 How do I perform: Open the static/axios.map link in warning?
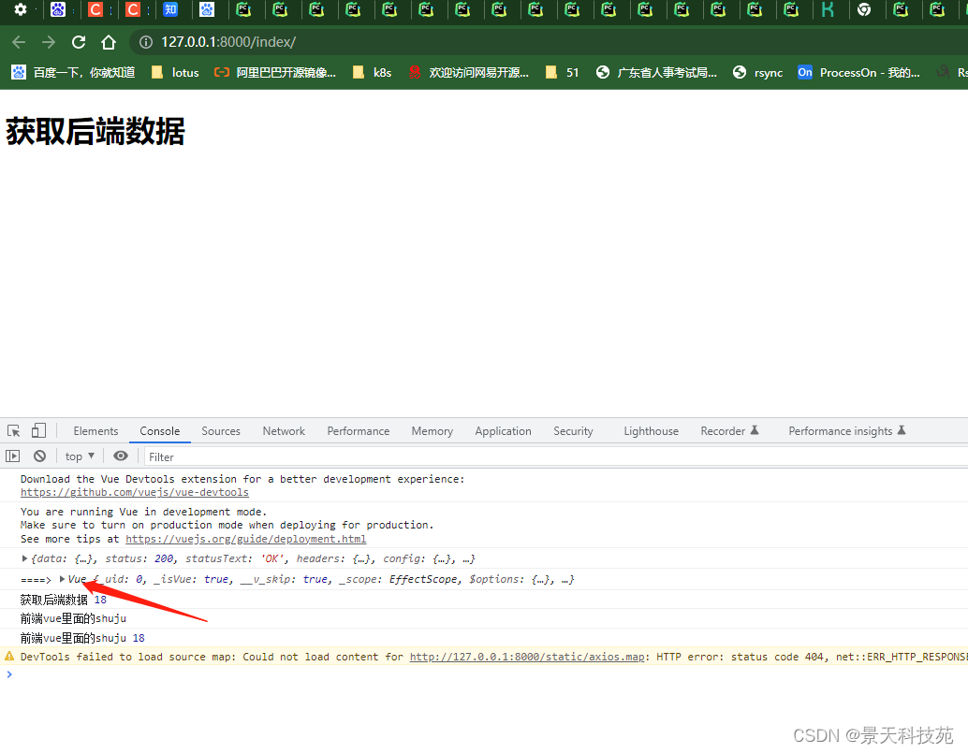pos(527,657)
